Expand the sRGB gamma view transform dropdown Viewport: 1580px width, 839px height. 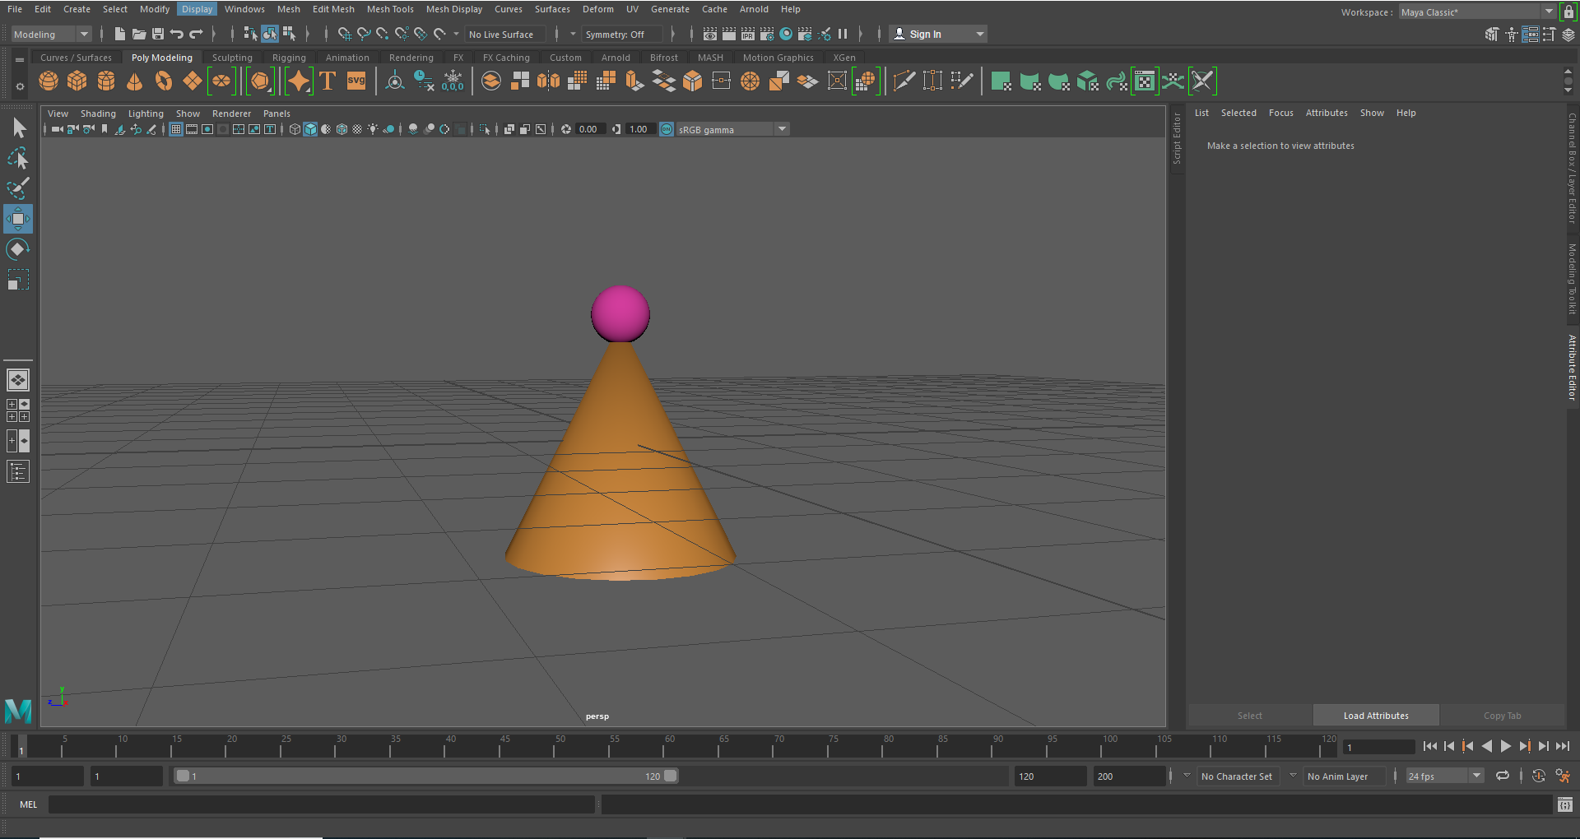point(731,129)
